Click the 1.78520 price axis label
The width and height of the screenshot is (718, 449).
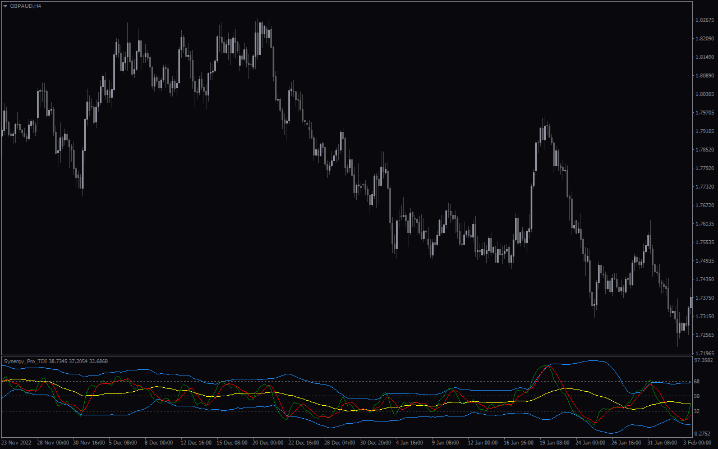point(704,150)
